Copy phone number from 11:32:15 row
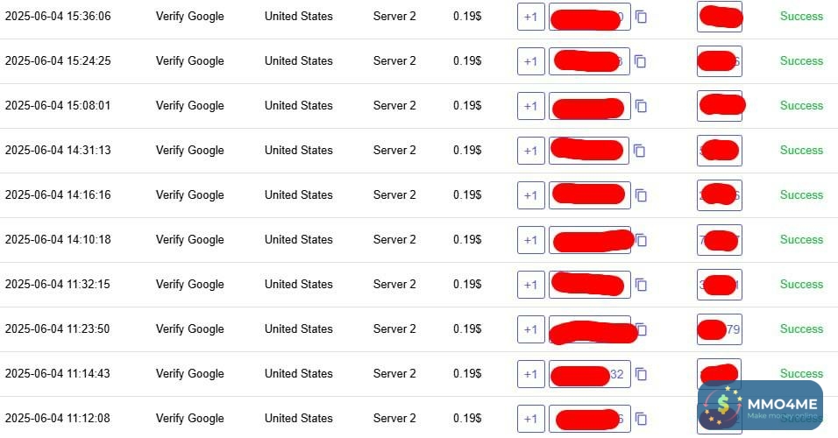This screenshot has width=838, height=438. click(641, 285)
